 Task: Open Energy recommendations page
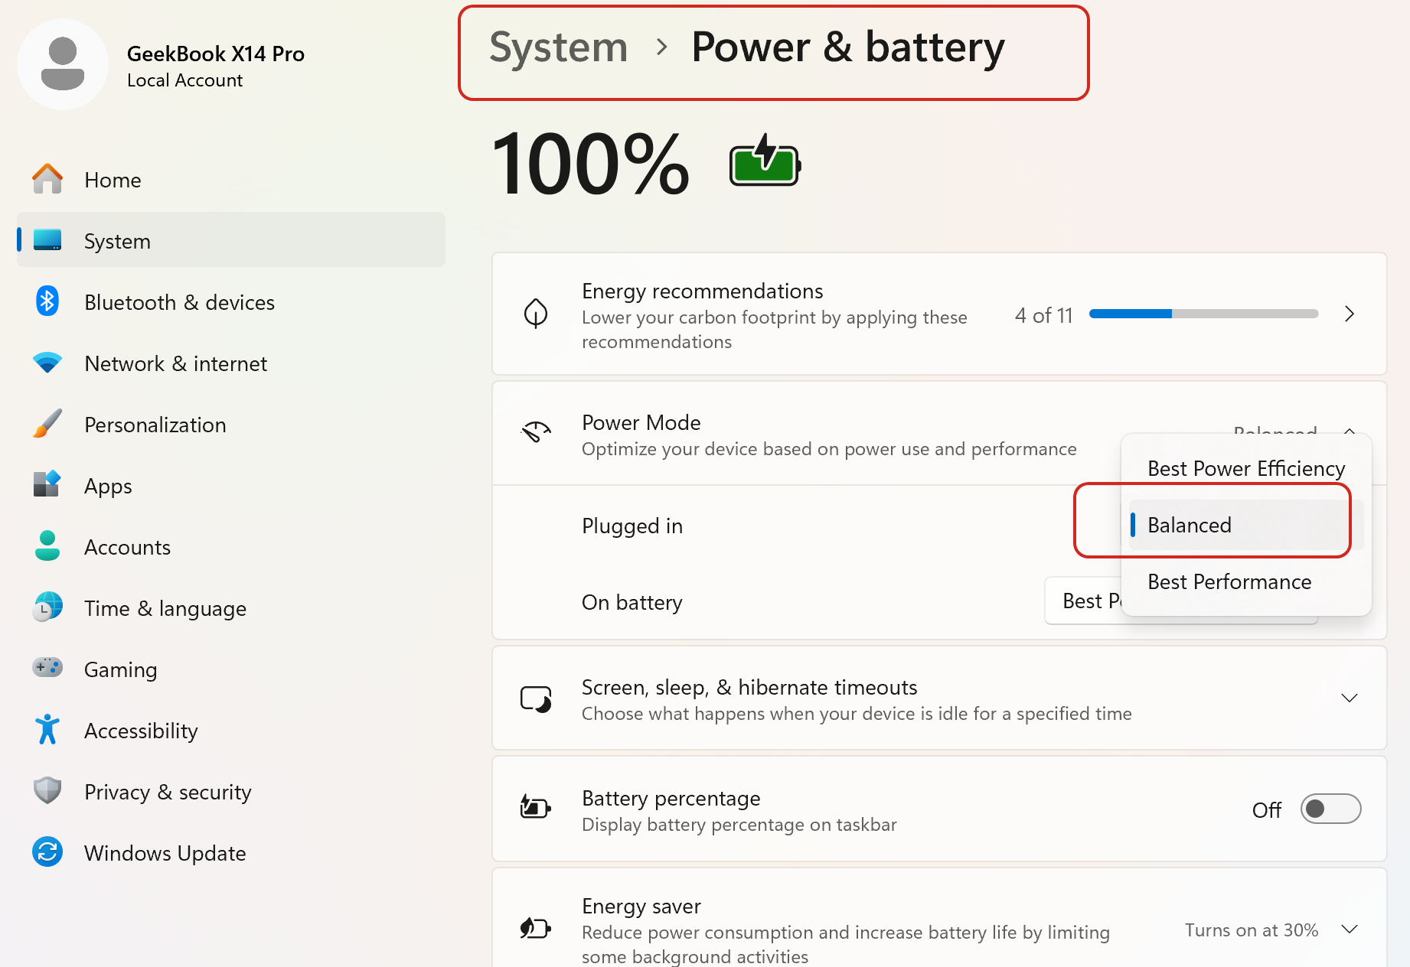click(x=1350, y=314)
